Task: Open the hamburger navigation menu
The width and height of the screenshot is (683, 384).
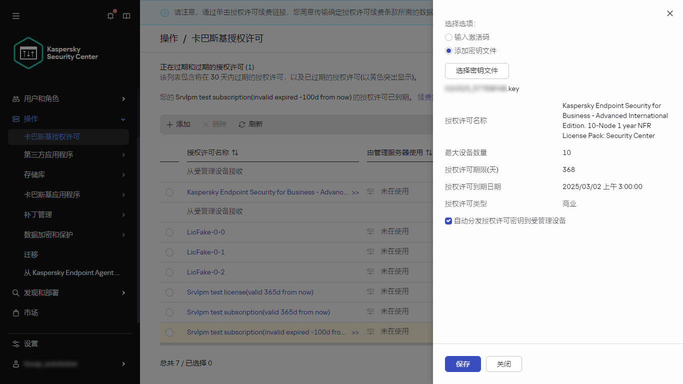Action: click(x=15, y=15)
